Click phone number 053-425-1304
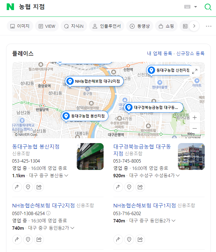The image size is (216, 252). (26, 161)
